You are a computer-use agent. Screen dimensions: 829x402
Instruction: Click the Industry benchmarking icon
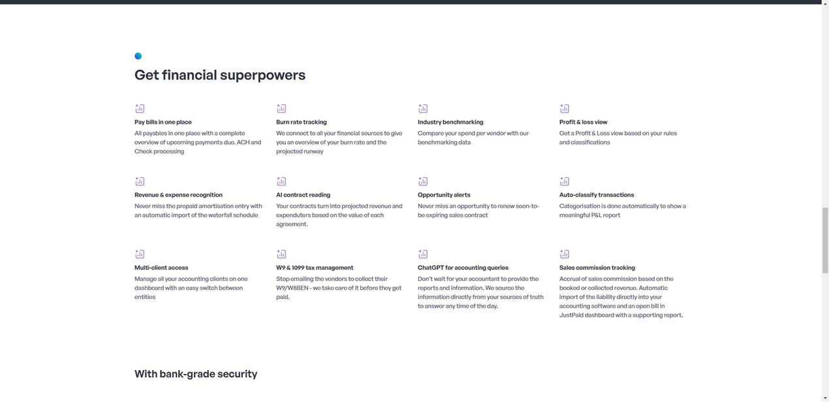coord(423,108)
